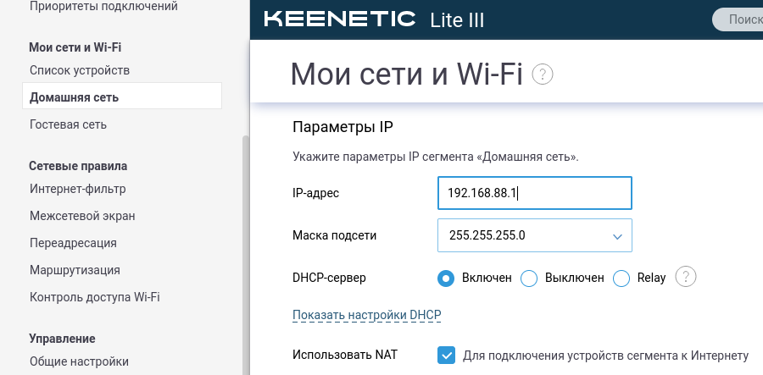
Task: Select the DHCP server Включен radio button
Action: [x=446, y=278]
